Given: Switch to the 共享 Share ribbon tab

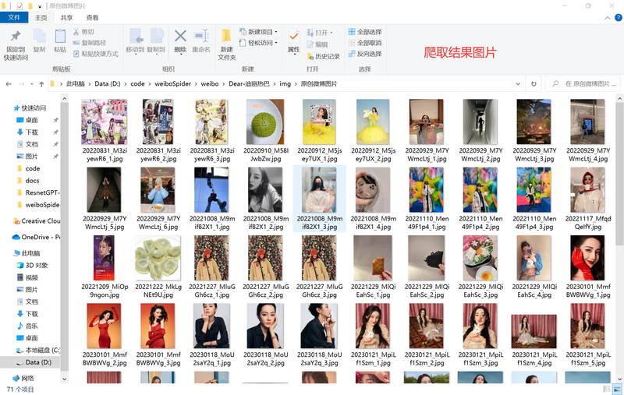Looking at the screenshot, I should pos(66,17).
